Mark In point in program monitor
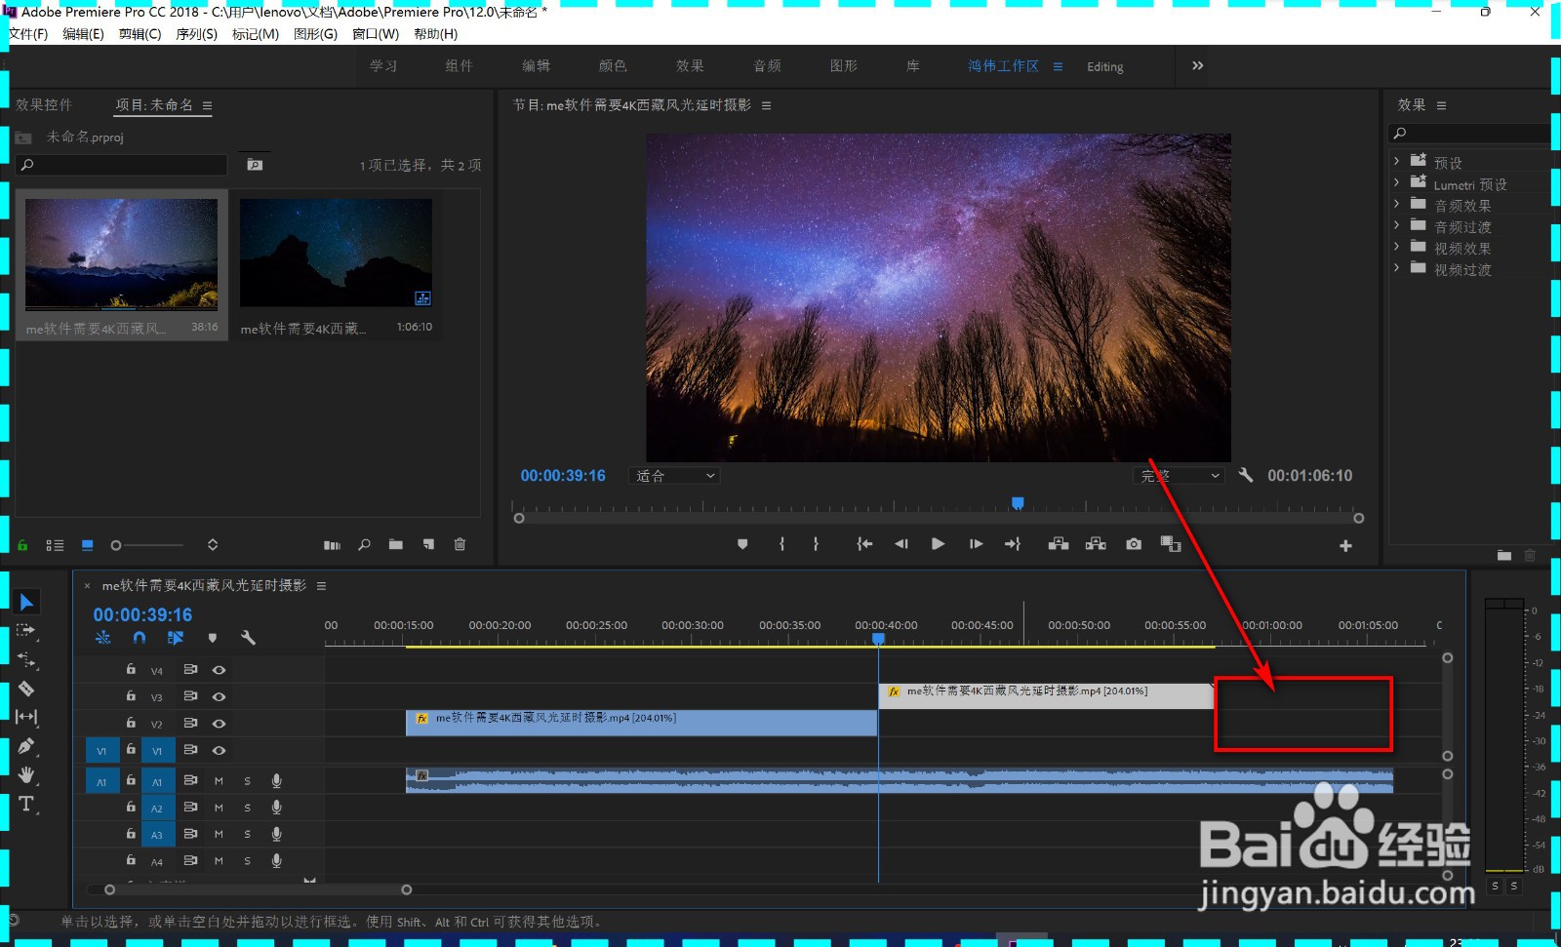 781,544
